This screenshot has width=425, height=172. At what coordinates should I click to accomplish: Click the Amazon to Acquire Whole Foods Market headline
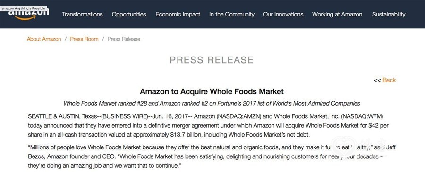coord(212,91)
